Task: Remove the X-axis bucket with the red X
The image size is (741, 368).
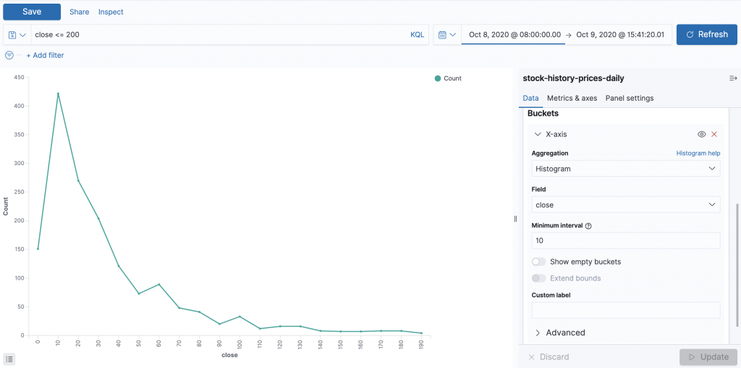Action: (x=714, y=134)
